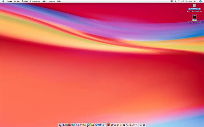Open the Aide menu
204x127 pixels.
[59, 1]
